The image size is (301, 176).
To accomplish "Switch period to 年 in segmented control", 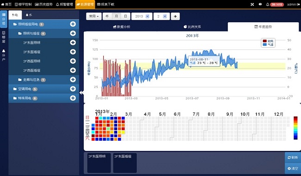I will tap(107, 16).
